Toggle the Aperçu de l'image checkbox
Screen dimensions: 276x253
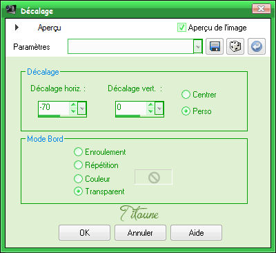[x=181, y=28]
